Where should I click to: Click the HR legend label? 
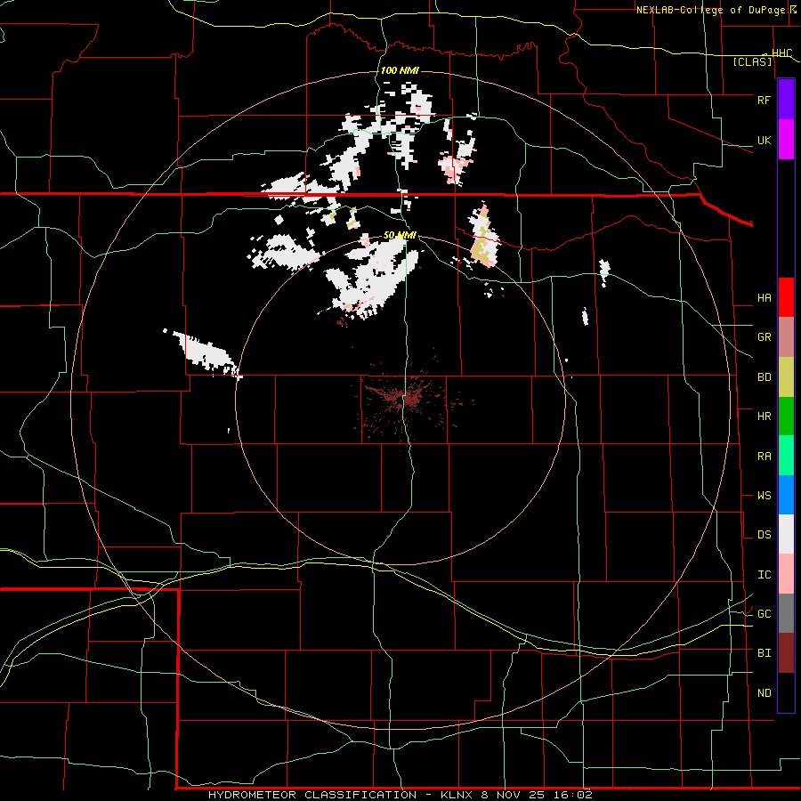coord(764,417)
